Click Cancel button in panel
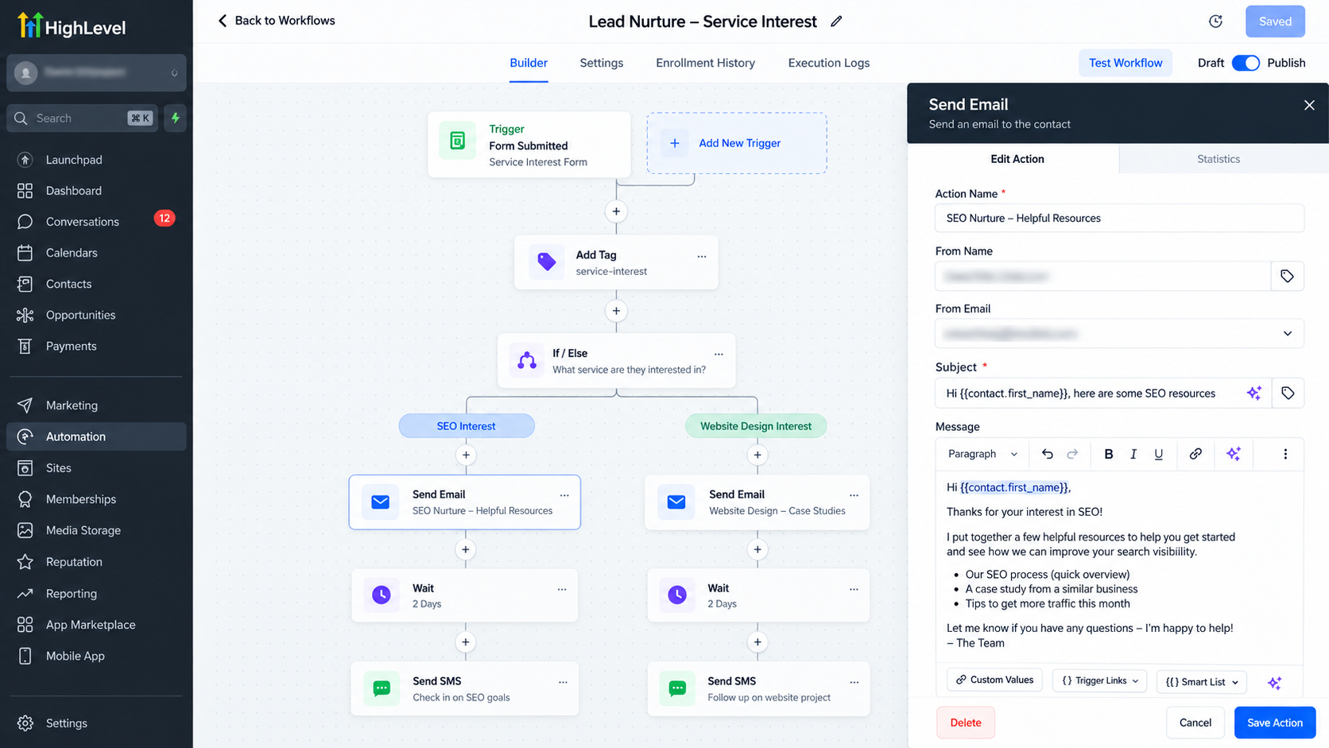 [1195, 723]
